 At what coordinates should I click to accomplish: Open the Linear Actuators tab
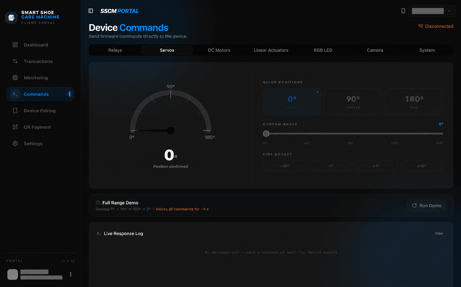click(271, 50)
